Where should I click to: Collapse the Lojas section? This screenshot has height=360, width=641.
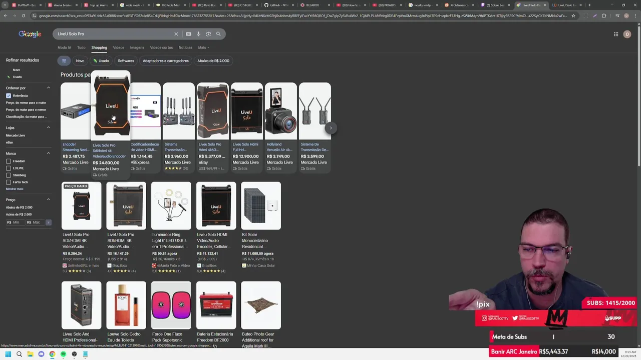(x=49, y=127)
